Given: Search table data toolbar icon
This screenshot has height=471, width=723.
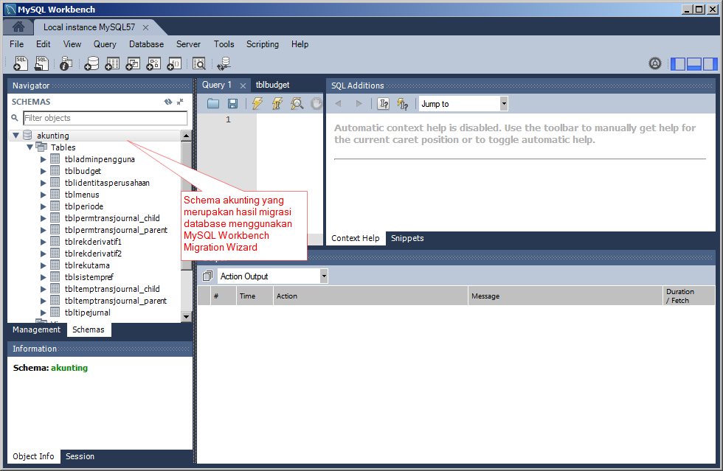Looking at the screenshot, I should (x=199, y=63).
